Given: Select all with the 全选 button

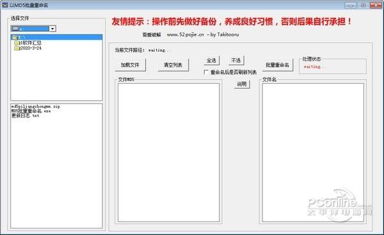Looking at the screenshot, I should pos(211,60).
